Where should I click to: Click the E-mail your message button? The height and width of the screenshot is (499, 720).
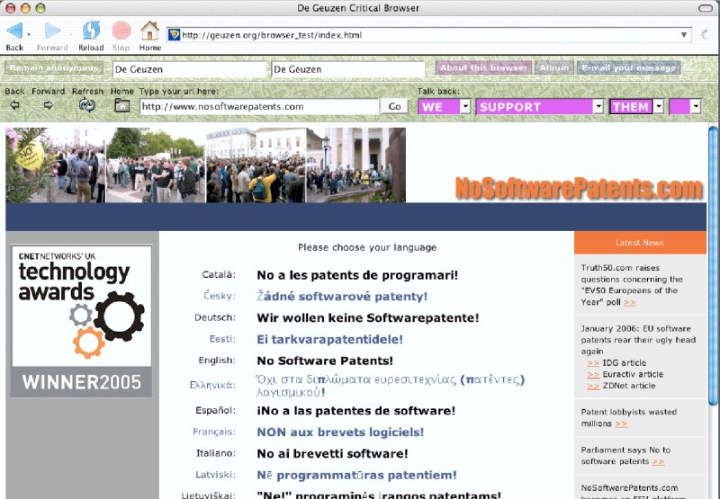pos(628,67)
